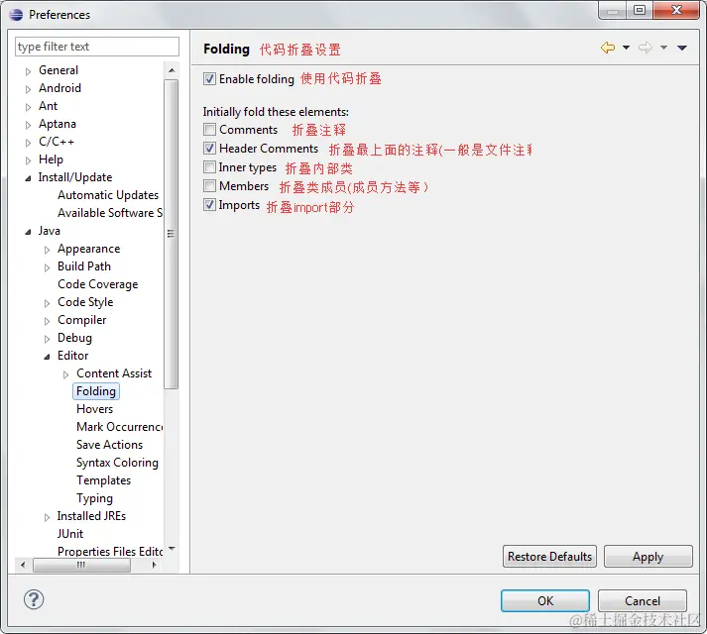The width and height of the screenshot is (707, 634).
Task: Check the Members checkbox
Action: click(x=209, y=185)
